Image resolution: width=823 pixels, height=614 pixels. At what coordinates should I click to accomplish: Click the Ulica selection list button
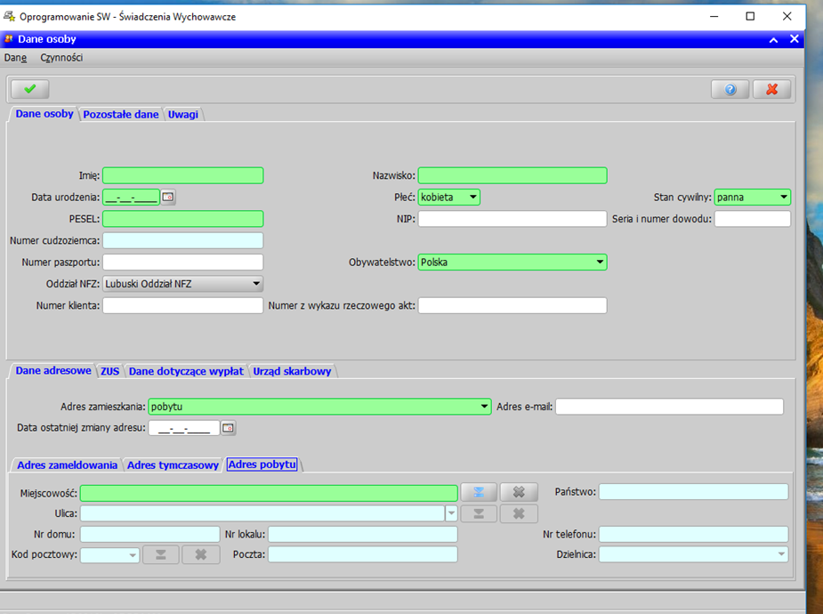click(479, 513)
